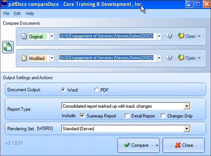Expand Open options for Modified document

point(199,58)
